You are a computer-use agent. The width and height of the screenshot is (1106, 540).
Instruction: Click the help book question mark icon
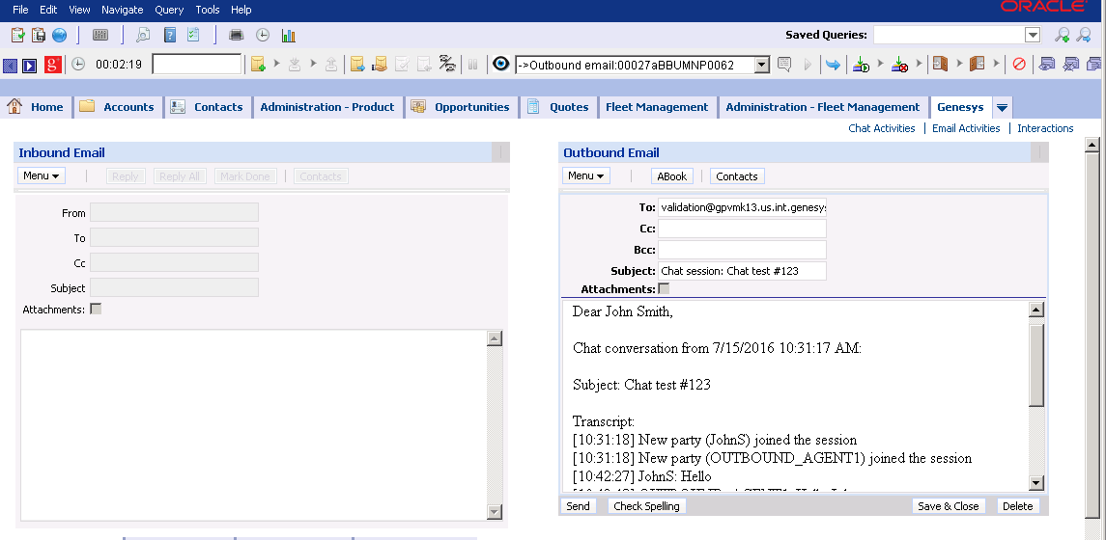coord(169,36)
